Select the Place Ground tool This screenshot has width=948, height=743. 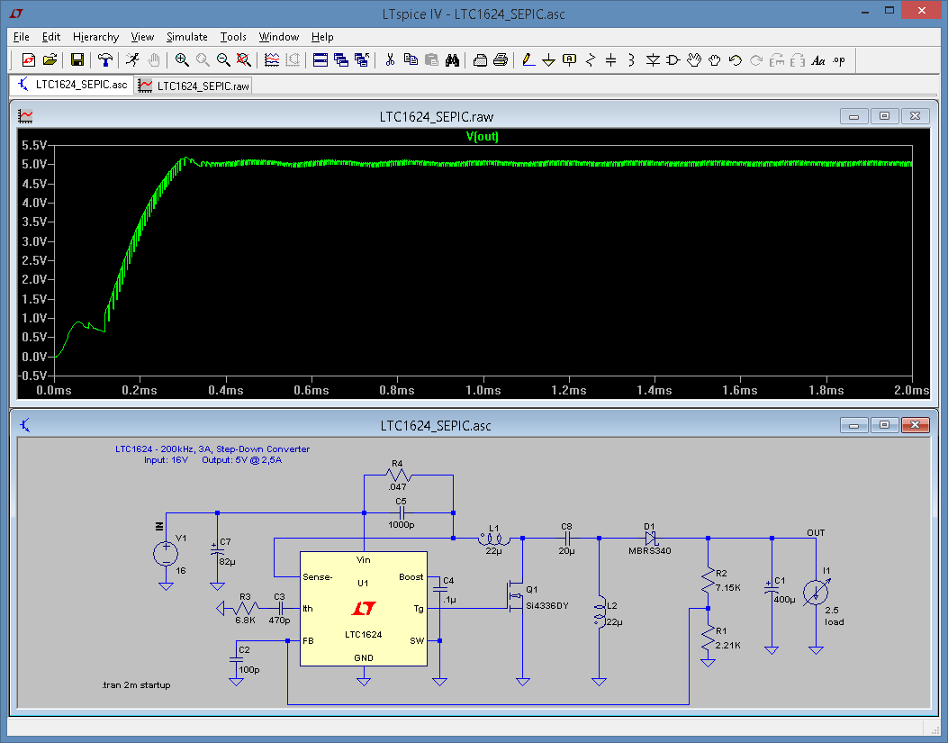pyautogui.click(x=548, y=60)
